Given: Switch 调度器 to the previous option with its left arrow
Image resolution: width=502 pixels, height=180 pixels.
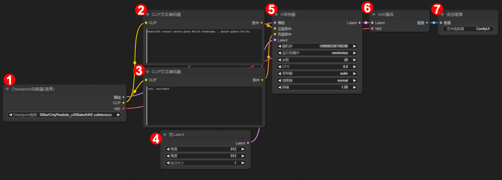Looking at the screenshot, I should pos(279,80).
